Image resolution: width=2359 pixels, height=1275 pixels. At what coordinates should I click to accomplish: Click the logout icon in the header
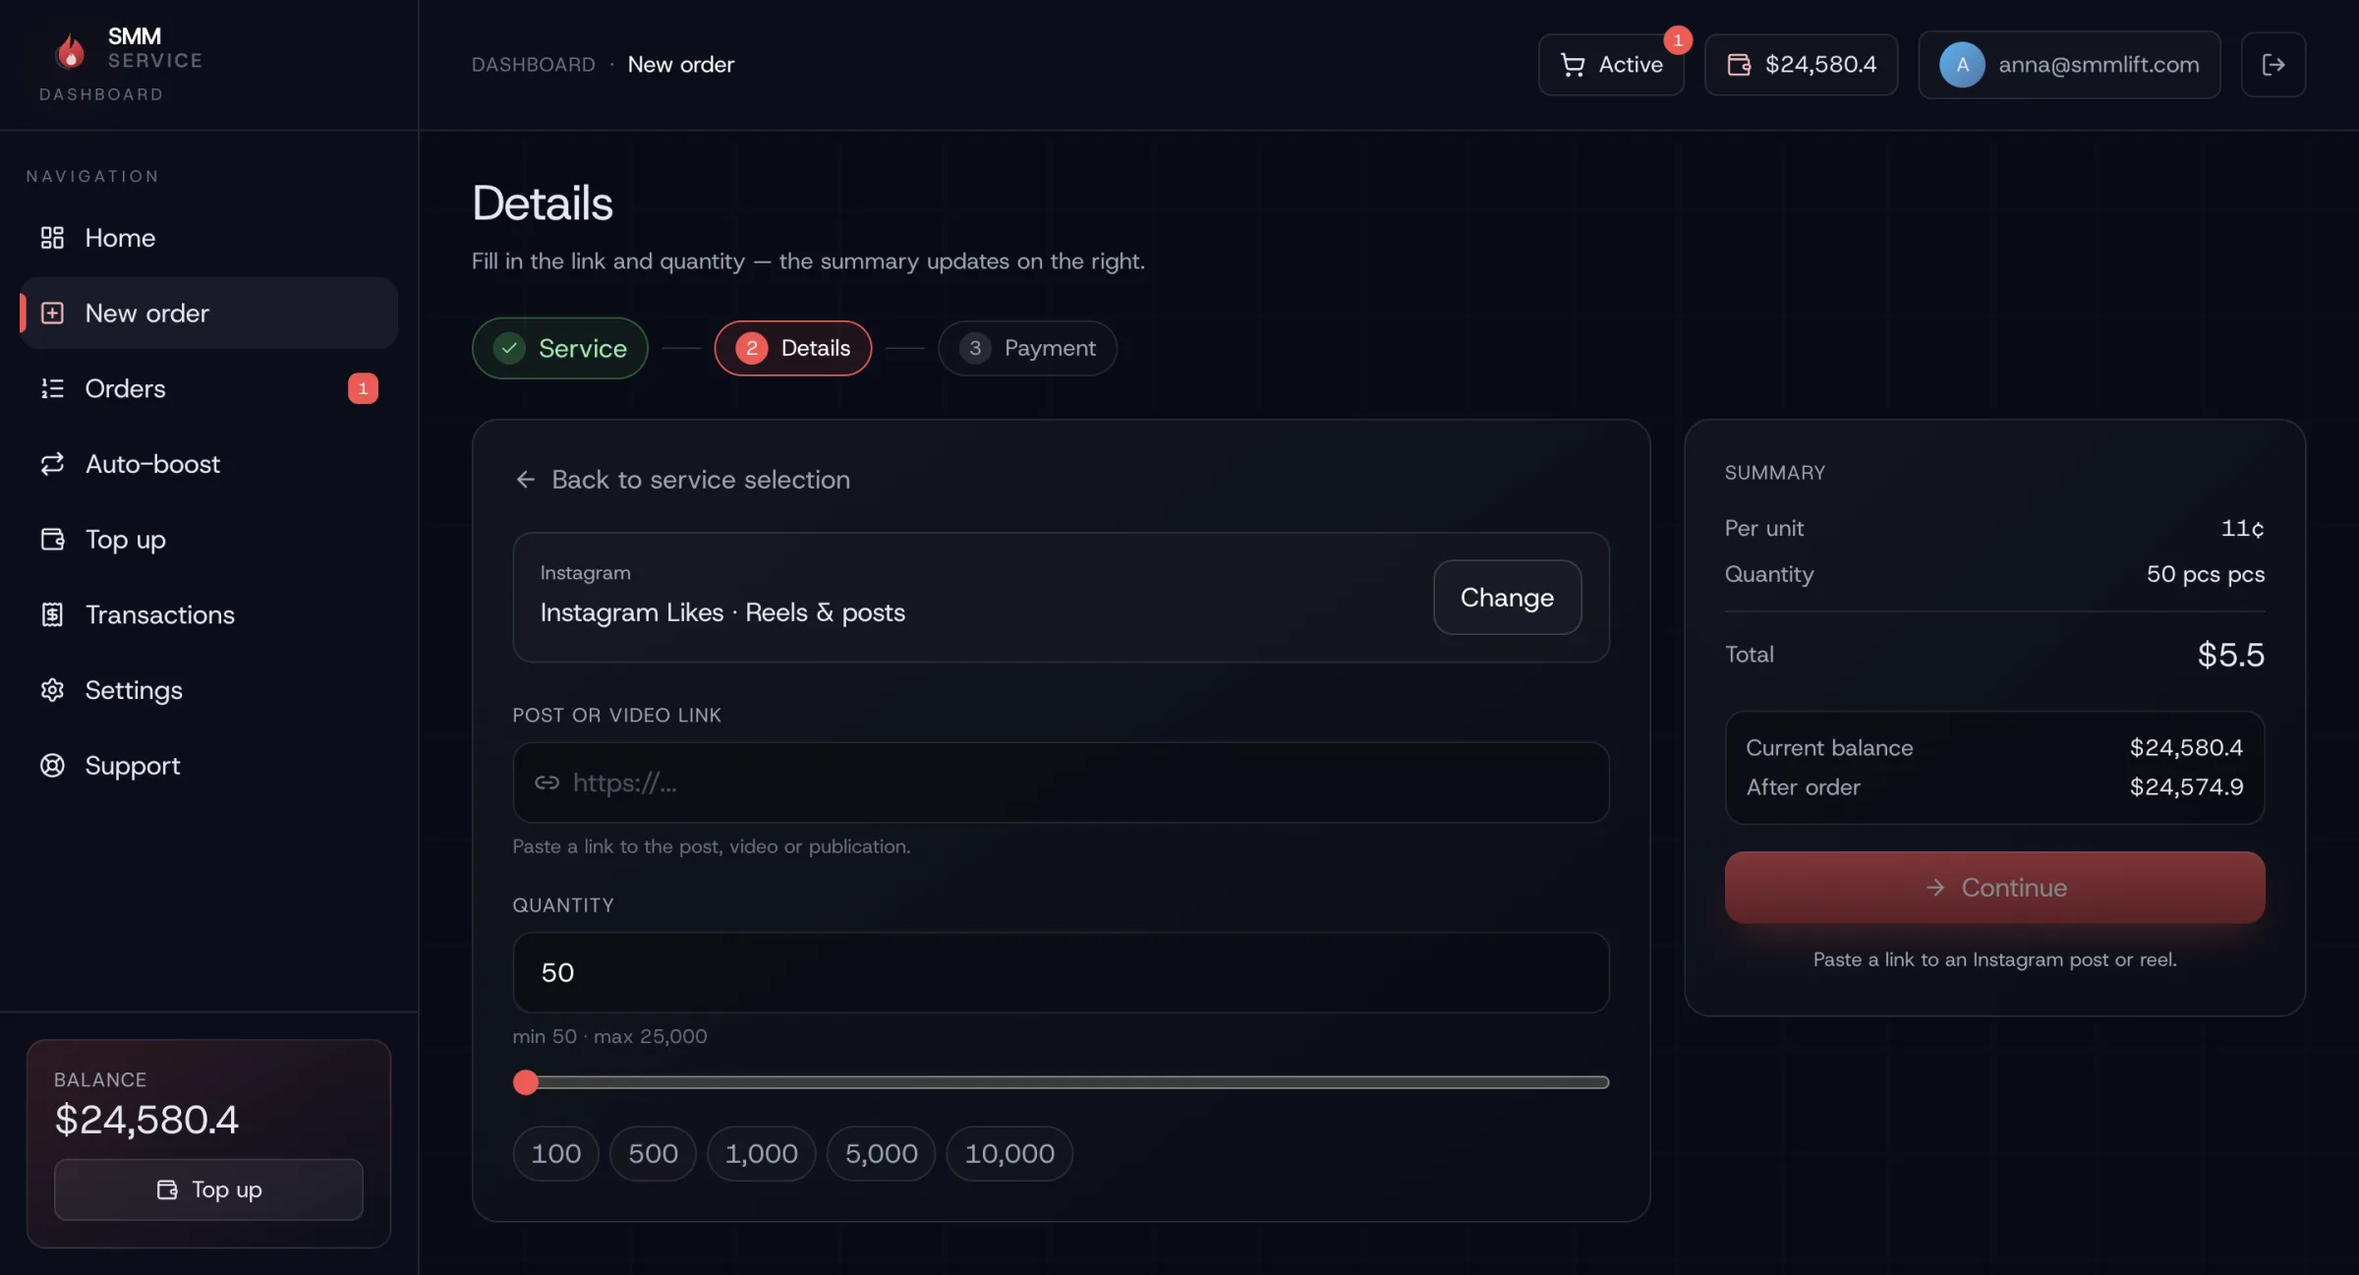(2273, 65)
